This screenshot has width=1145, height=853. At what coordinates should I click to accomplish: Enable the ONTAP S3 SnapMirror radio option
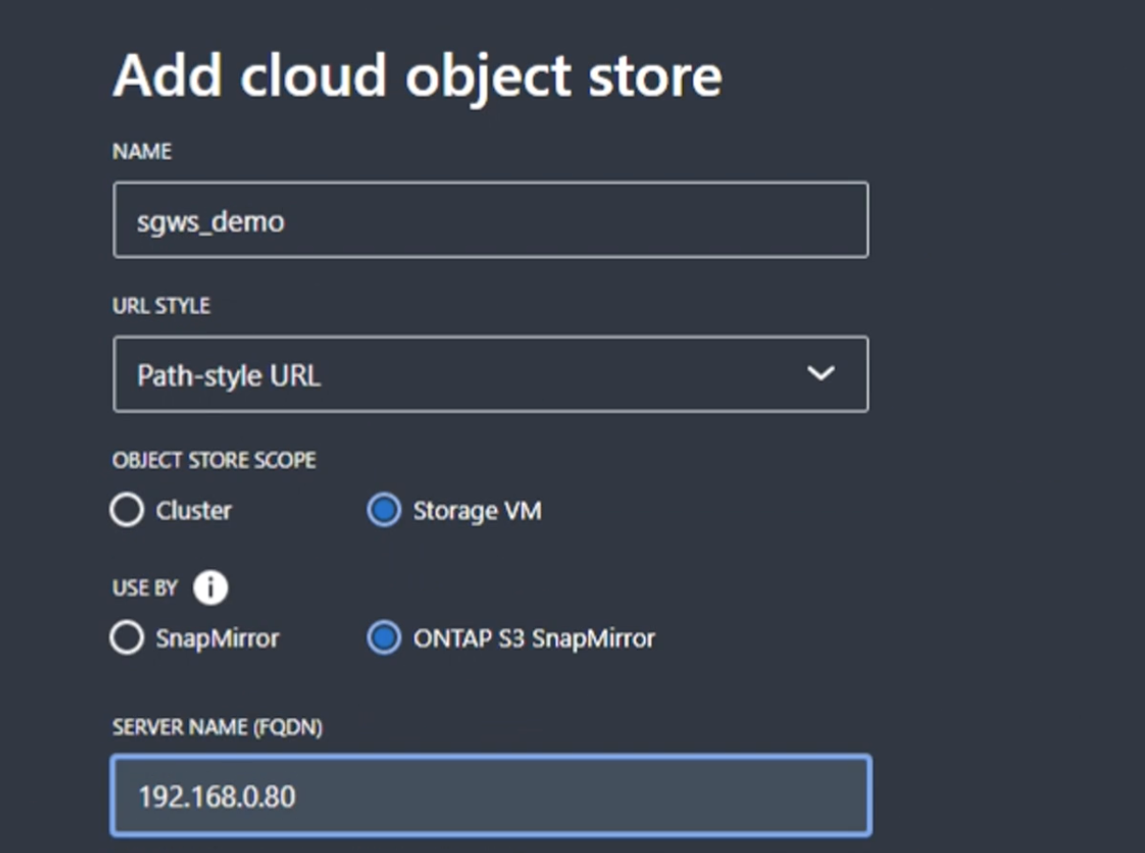point(384,638)
